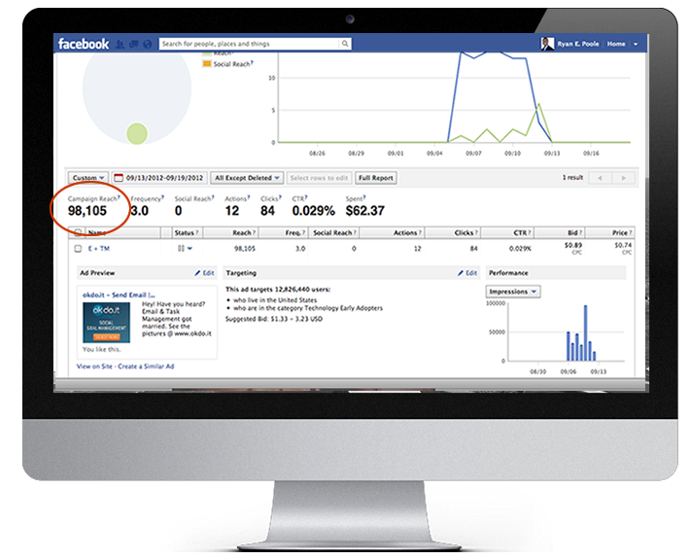Go to Ryan E. Poole profile
The image size is (690, 559).
tap(578, 44)
